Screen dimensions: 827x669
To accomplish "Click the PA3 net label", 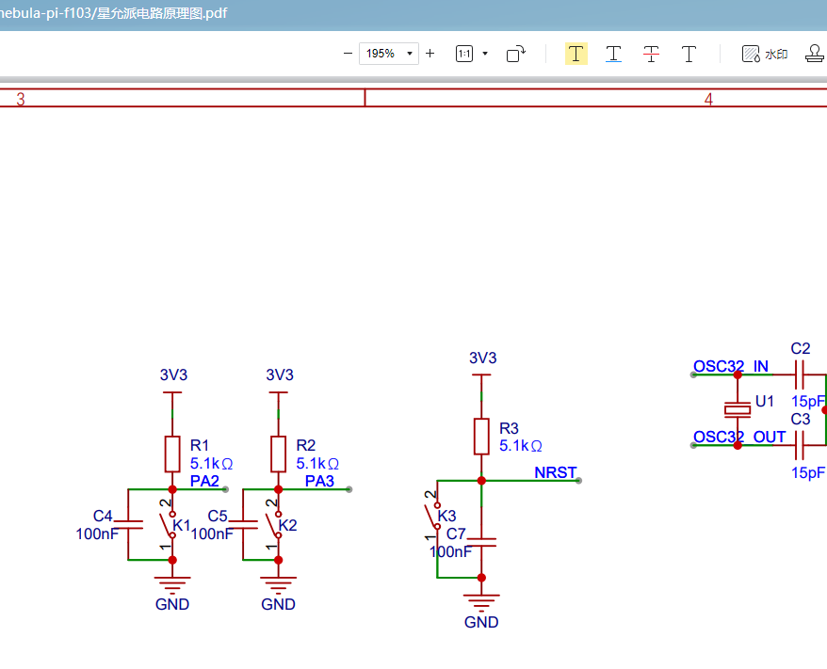I will tap(319, 482).
